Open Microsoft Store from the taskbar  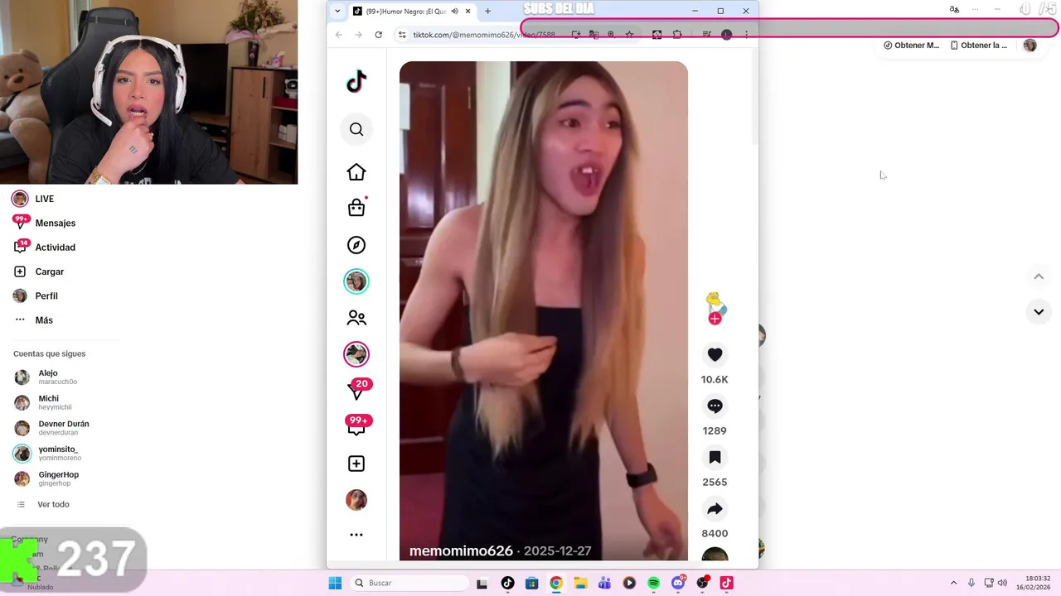pyautogui.click(x=531, y=583)
